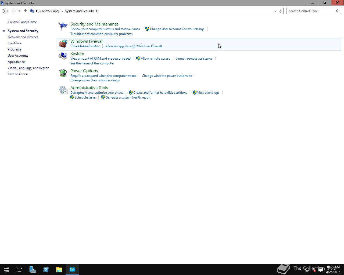Image resolution: width=344 pixels, height=275 pixels.
Task: Open the Windows Start button
Action: point(6,270)
